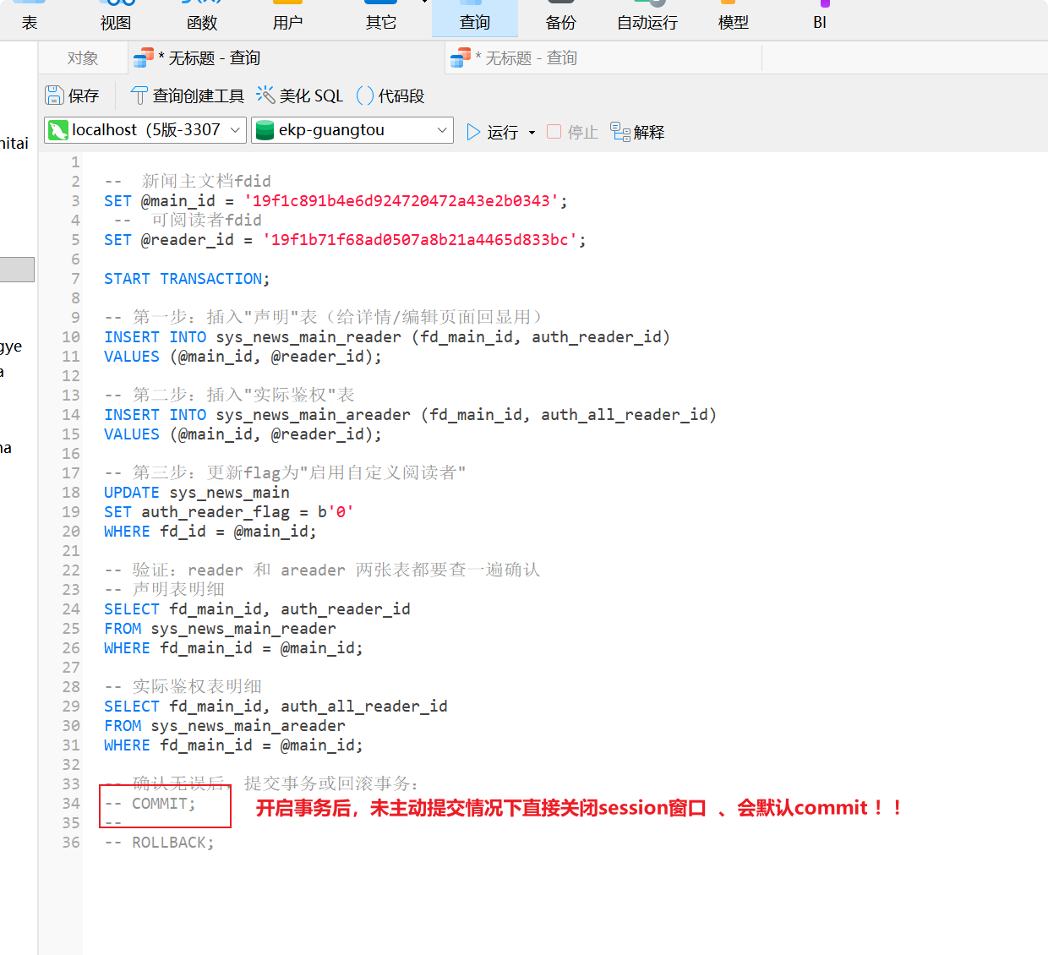Click the 保存 (Save) disk icon
Image resolution: width=1048 pixels, height=955 pixels.
pos(54,95)
